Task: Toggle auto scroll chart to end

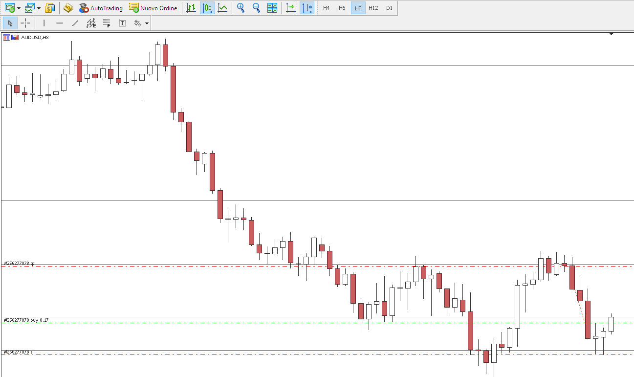Action: click(291, 8)
